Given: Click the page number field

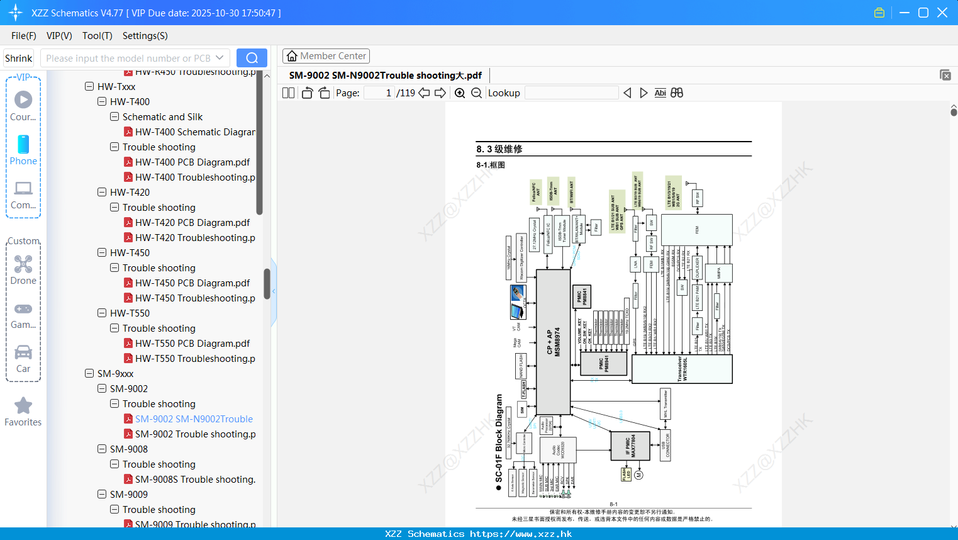Looking at the screenshot, I should [x=381, y=93].
